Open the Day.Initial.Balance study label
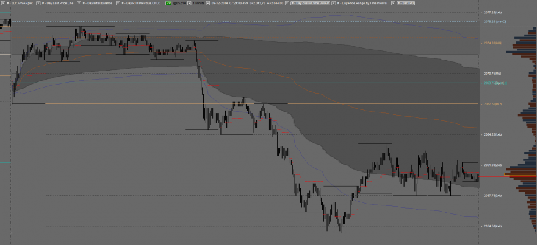Viewport: 537px width, 245px height. click(97, 3)
